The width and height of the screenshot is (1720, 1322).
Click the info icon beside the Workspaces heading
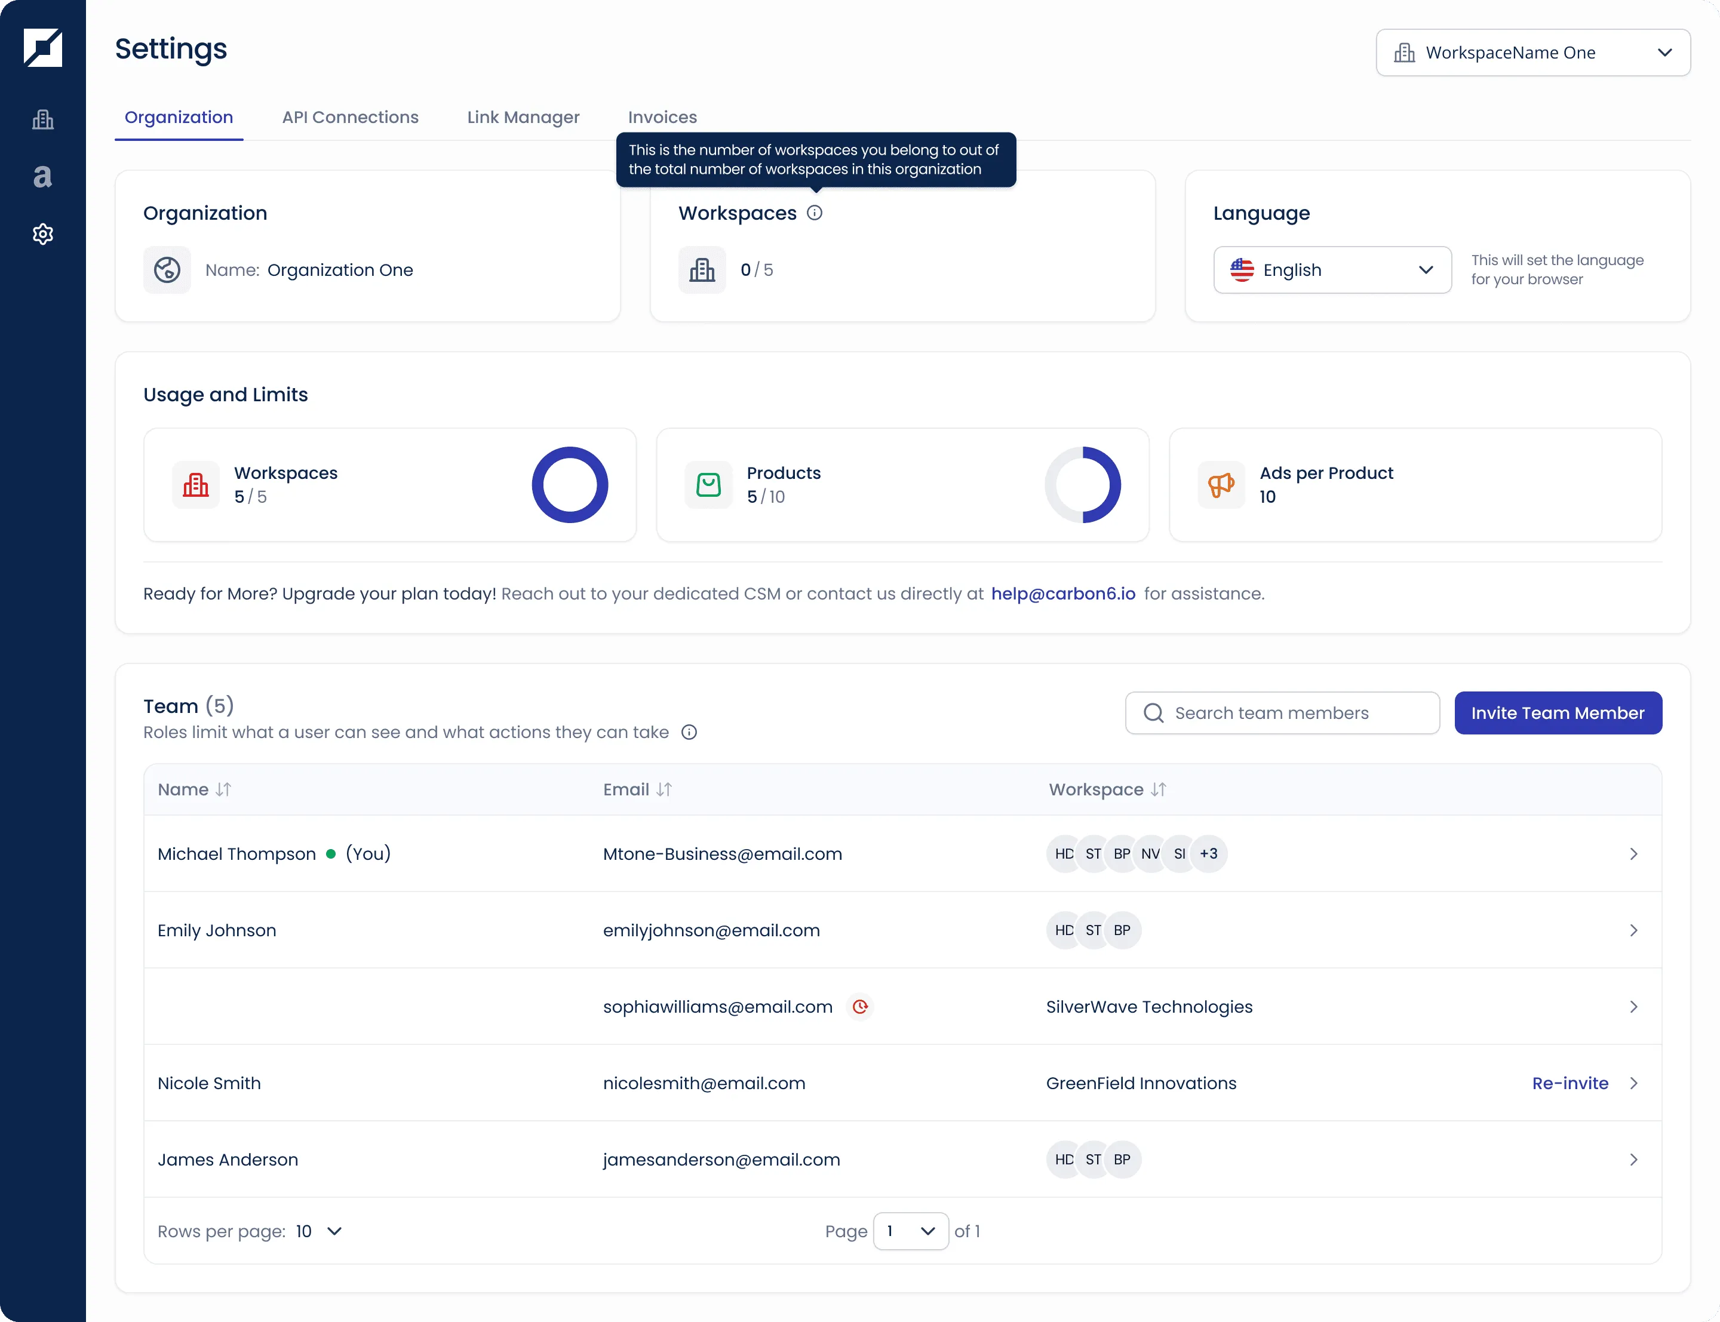point(815,213)
